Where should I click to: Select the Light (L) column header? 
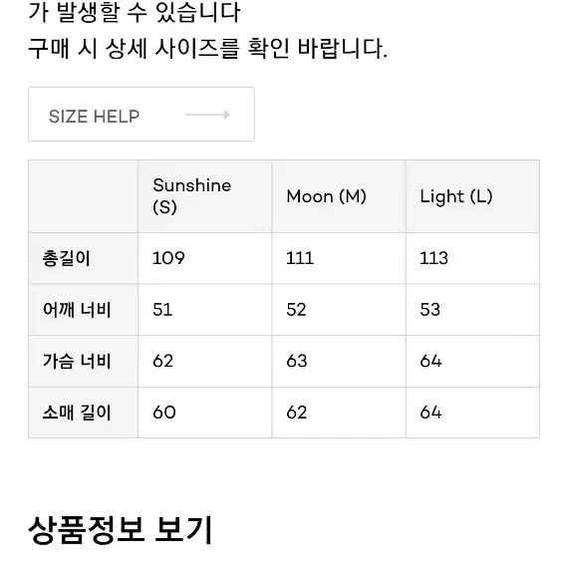pos(472,196)
